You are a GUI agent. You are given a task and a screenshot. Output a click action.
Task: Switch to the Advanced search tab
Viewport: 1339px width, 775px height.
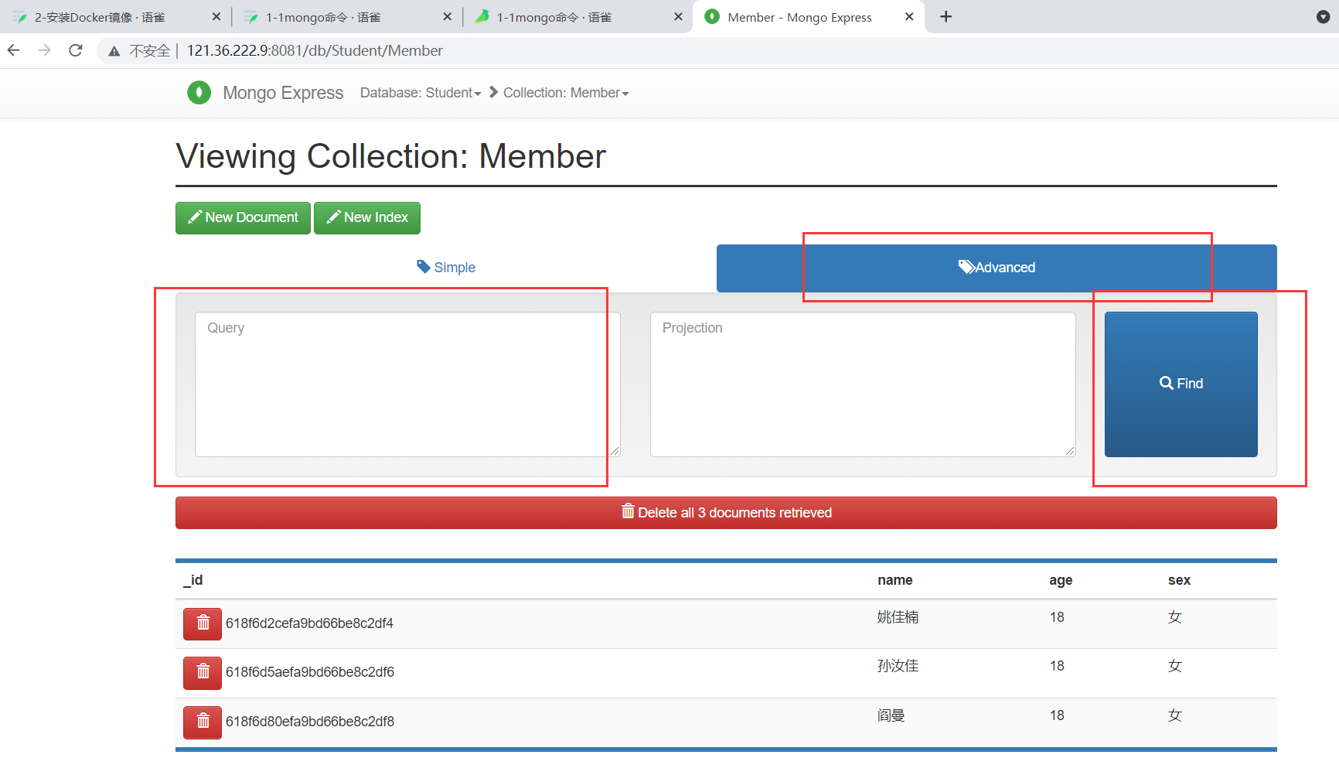[997, 268]
